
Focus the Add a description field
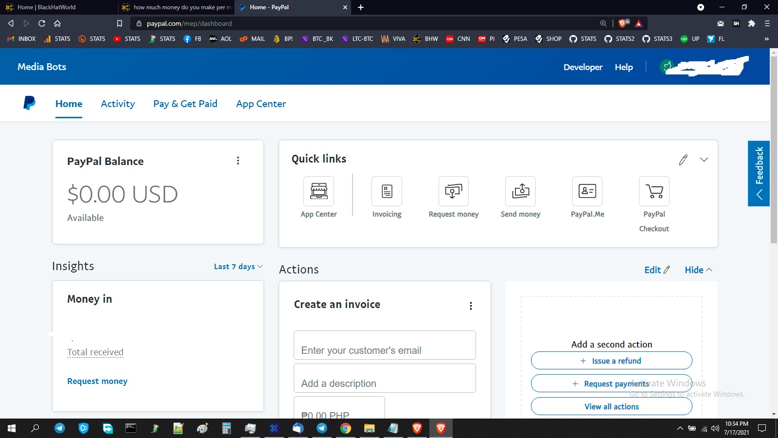[x=385, y=378]
